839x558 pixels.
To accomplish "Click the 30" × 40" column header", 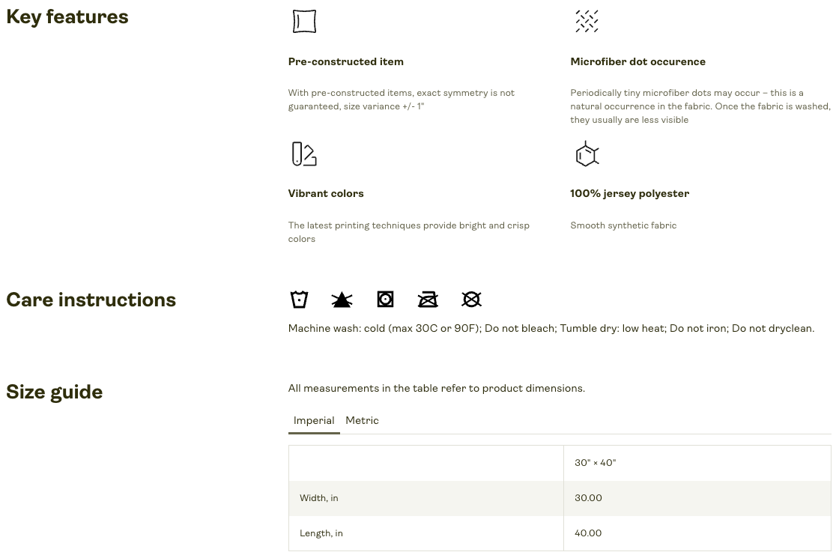I will click(595, 463).
